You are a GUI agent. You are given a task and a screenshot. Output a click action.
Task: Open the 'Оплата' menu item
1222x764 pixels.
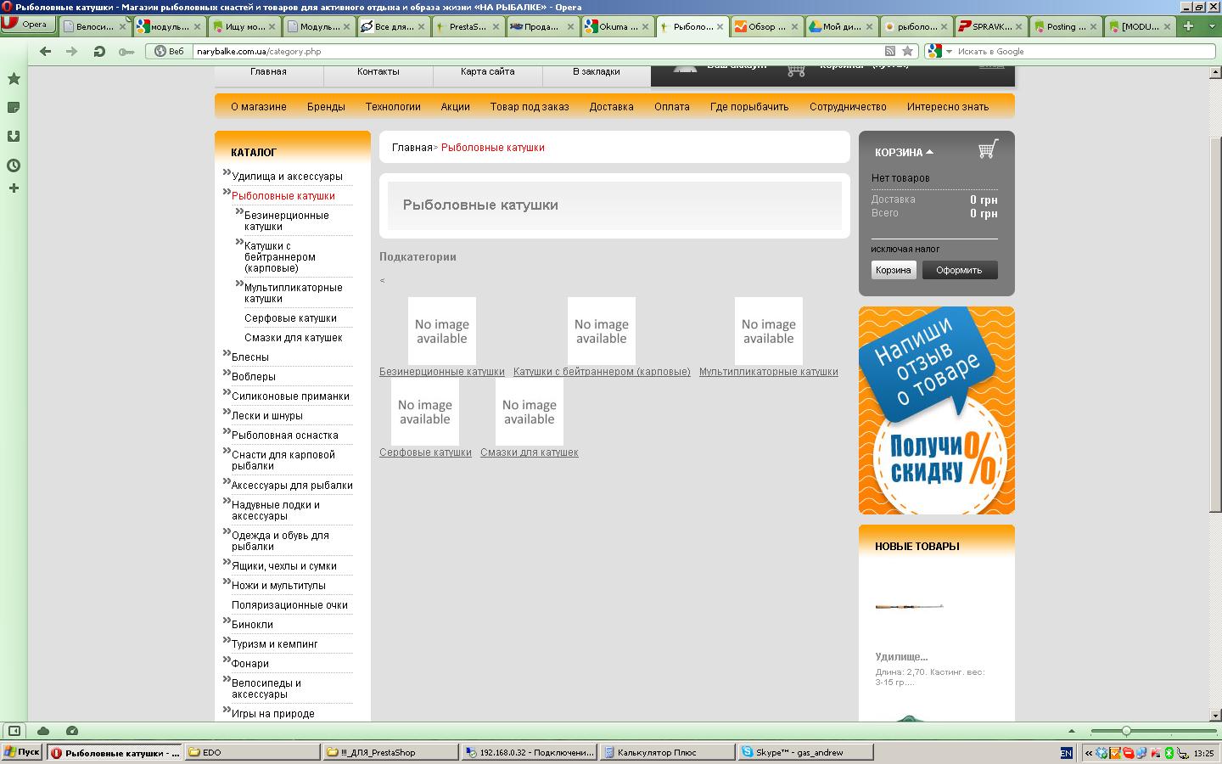tap(672, 107)
